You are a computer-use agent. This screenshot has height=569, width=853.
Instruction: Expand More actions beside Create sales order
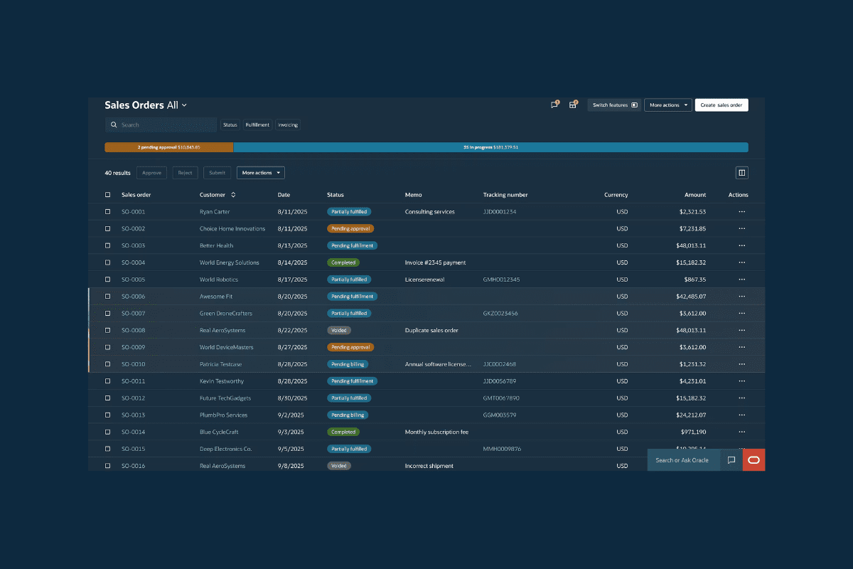coord(667,105)
